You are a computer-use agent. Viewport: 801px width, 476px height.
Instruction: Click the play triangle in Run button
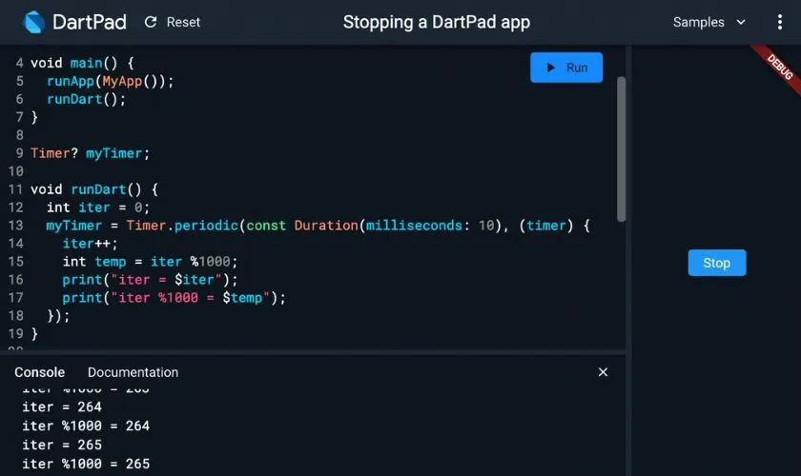[x=550, y=68]
